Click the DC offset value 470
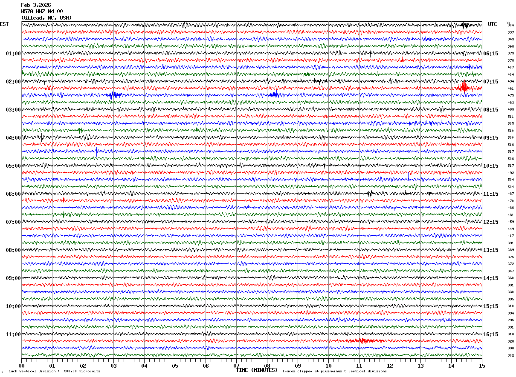Viewport: 516px width, 377px height. point(511,201)
